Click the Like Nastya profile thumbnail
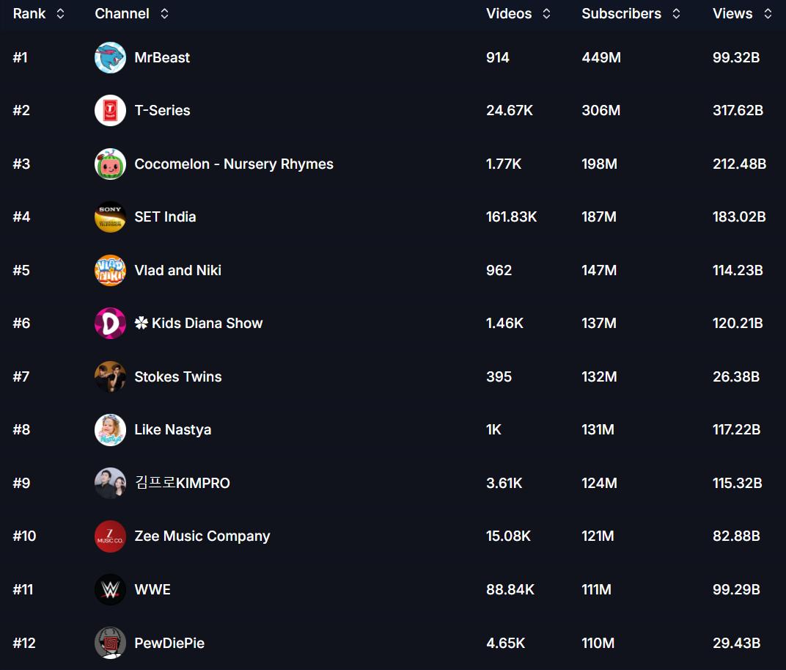 pos(110,430)
